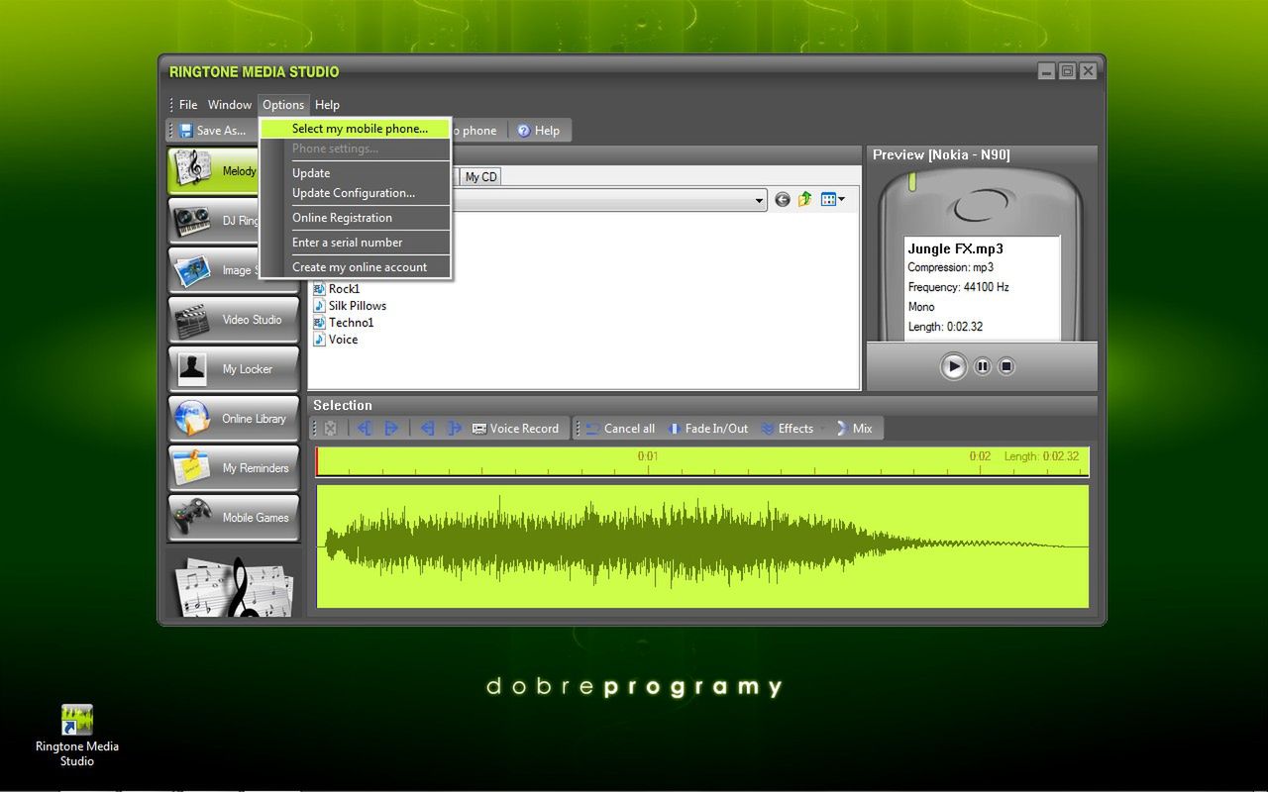
Task: Open My Locker from the sidebar
Action: click(x=234, y=368)
